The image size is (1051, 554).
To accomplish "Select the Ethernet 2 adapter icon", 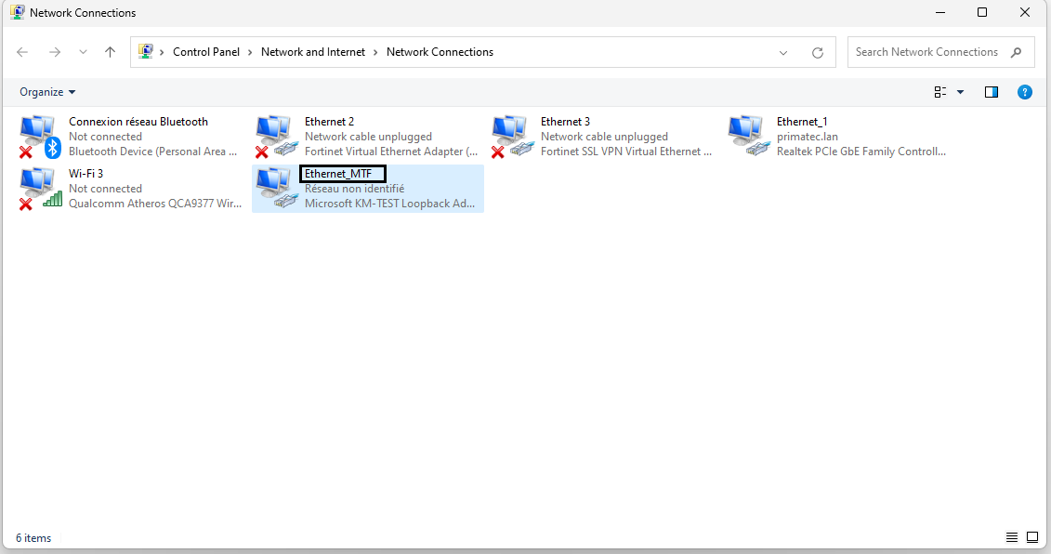I will point(275,136).
